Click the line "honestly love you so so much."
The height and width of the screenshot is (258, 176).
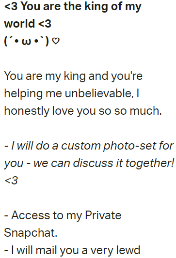[83, 111]
